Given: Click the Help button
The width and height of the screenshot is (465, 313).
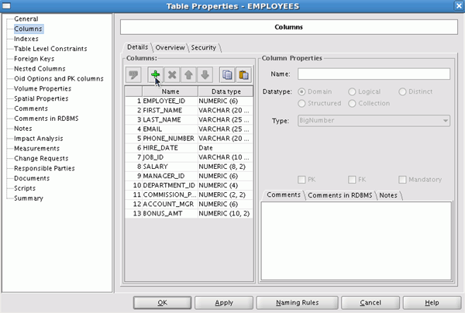Looking at the screenshot, I should click(432, 303).
